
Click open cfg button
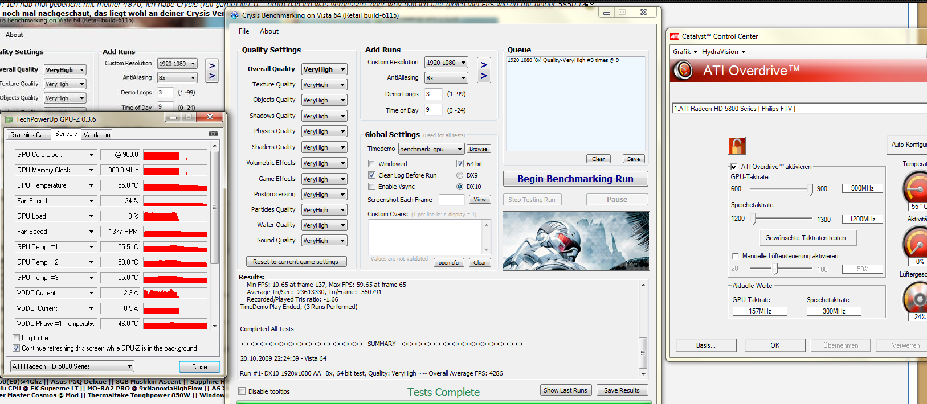(x=448, y=263)
